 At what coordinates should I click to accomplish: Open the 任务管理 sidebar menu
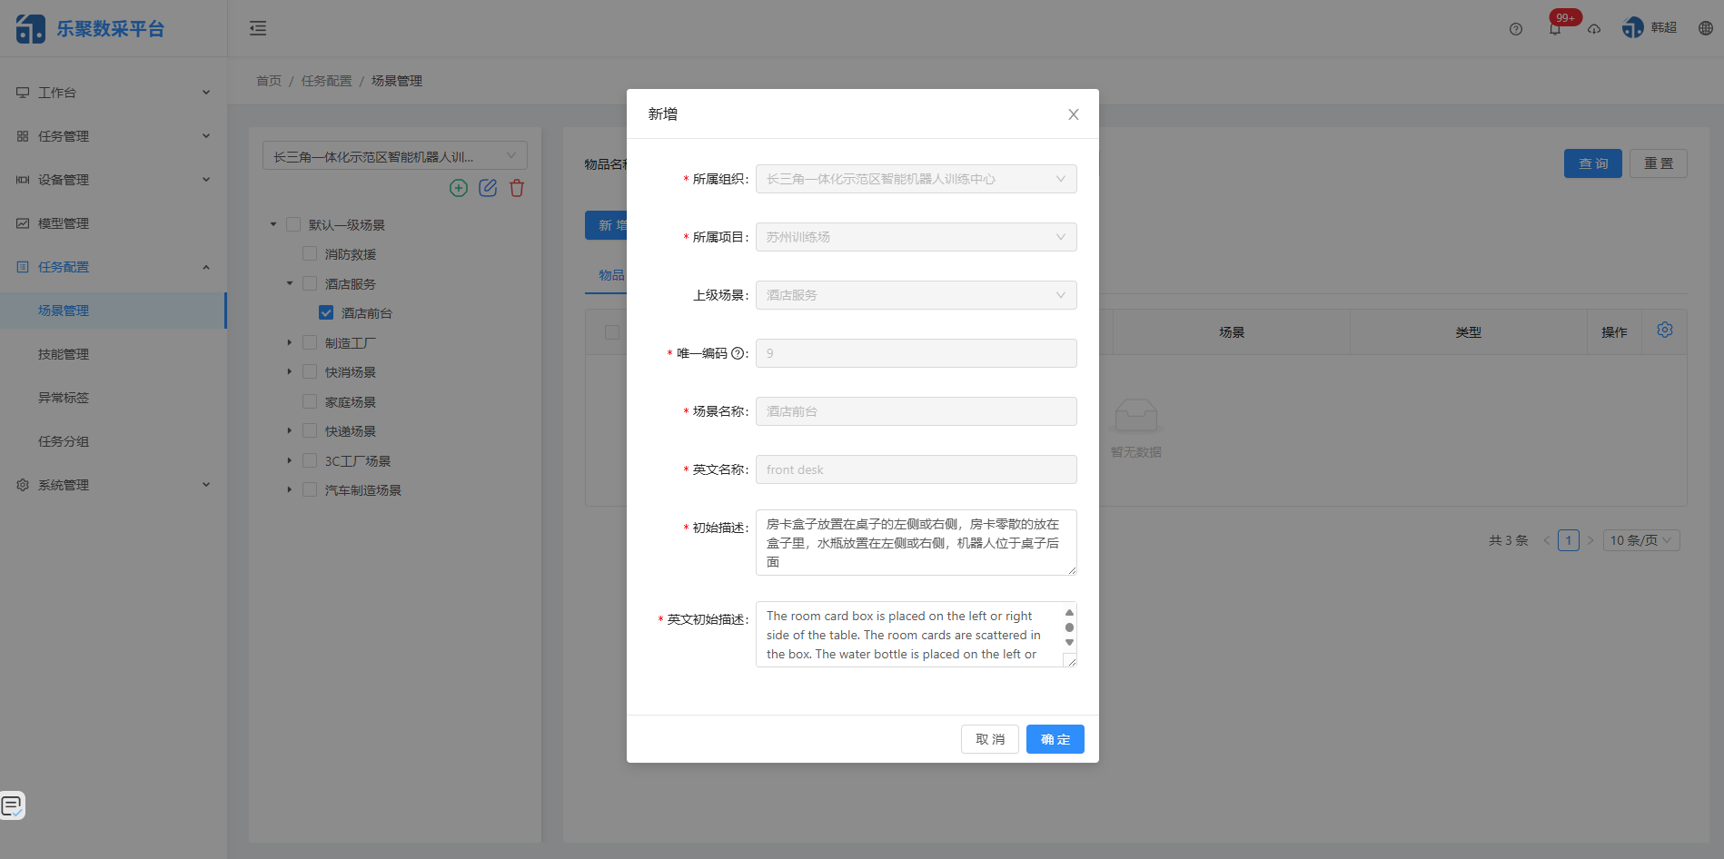click(64, 136)
